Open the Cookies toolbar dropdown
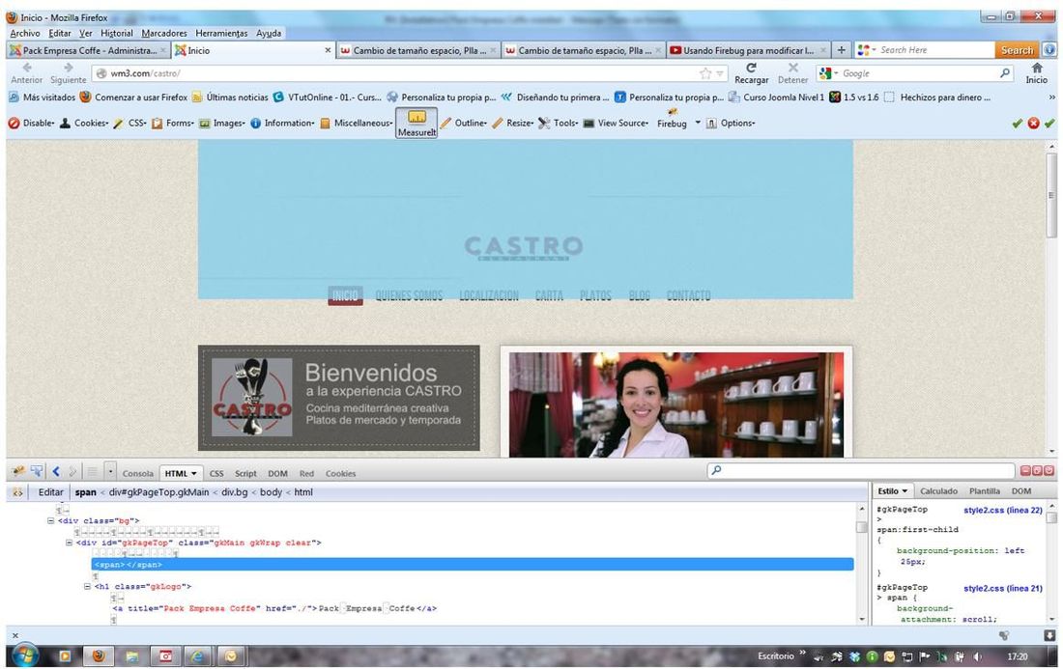Screen dimensions: 1063x669 [84, 124]
